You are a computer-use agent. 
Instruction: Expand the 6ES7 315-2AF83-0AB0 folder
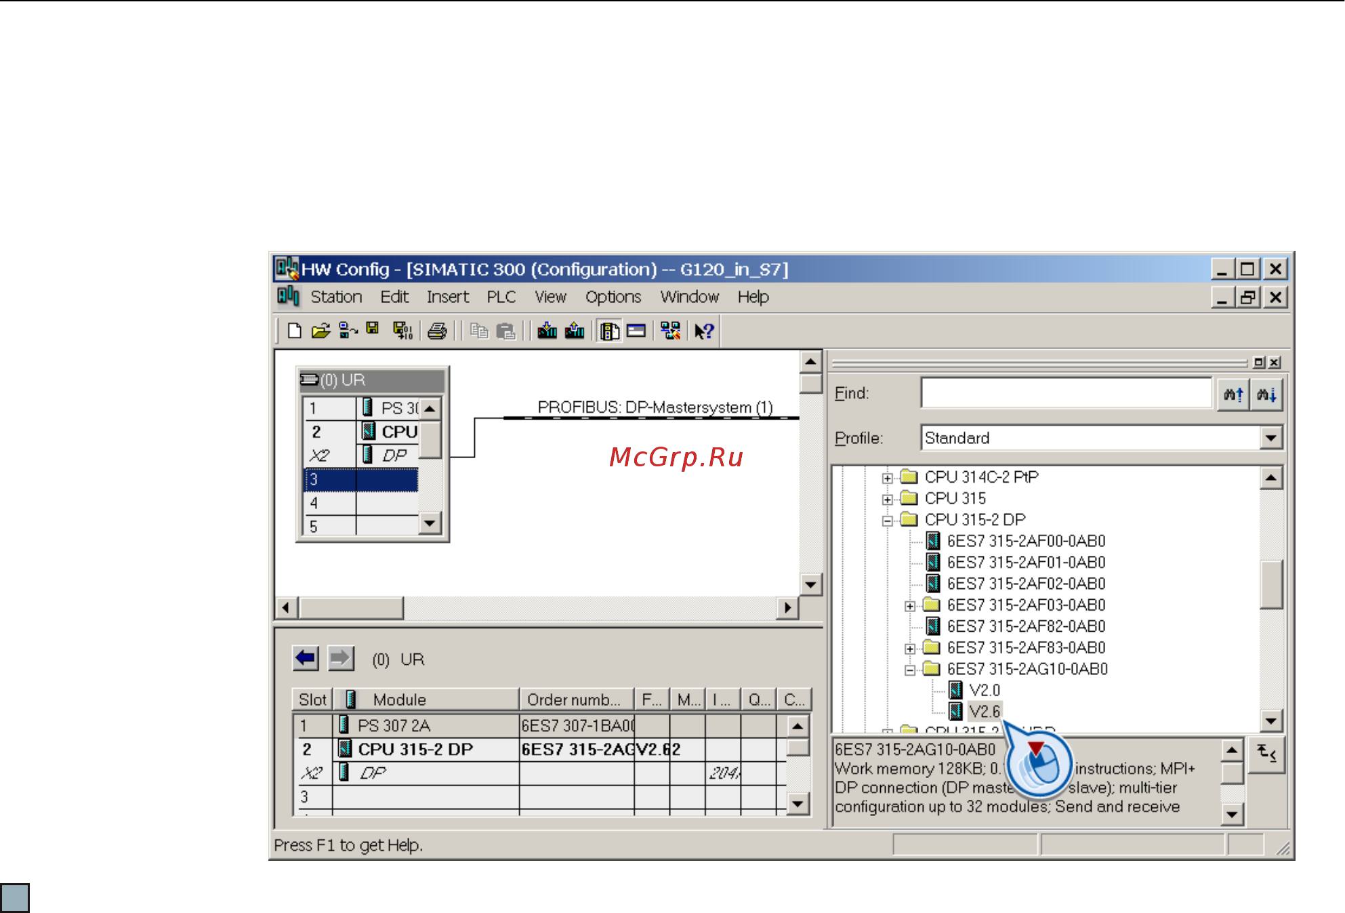tap(910, 649)
